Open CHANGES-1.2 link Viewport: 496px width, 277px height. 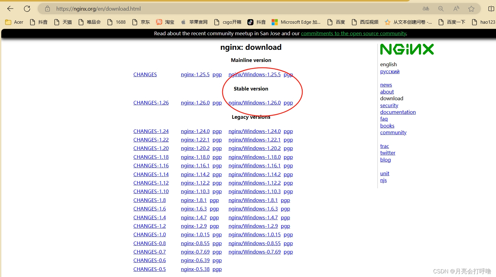[x=149, y=226]
